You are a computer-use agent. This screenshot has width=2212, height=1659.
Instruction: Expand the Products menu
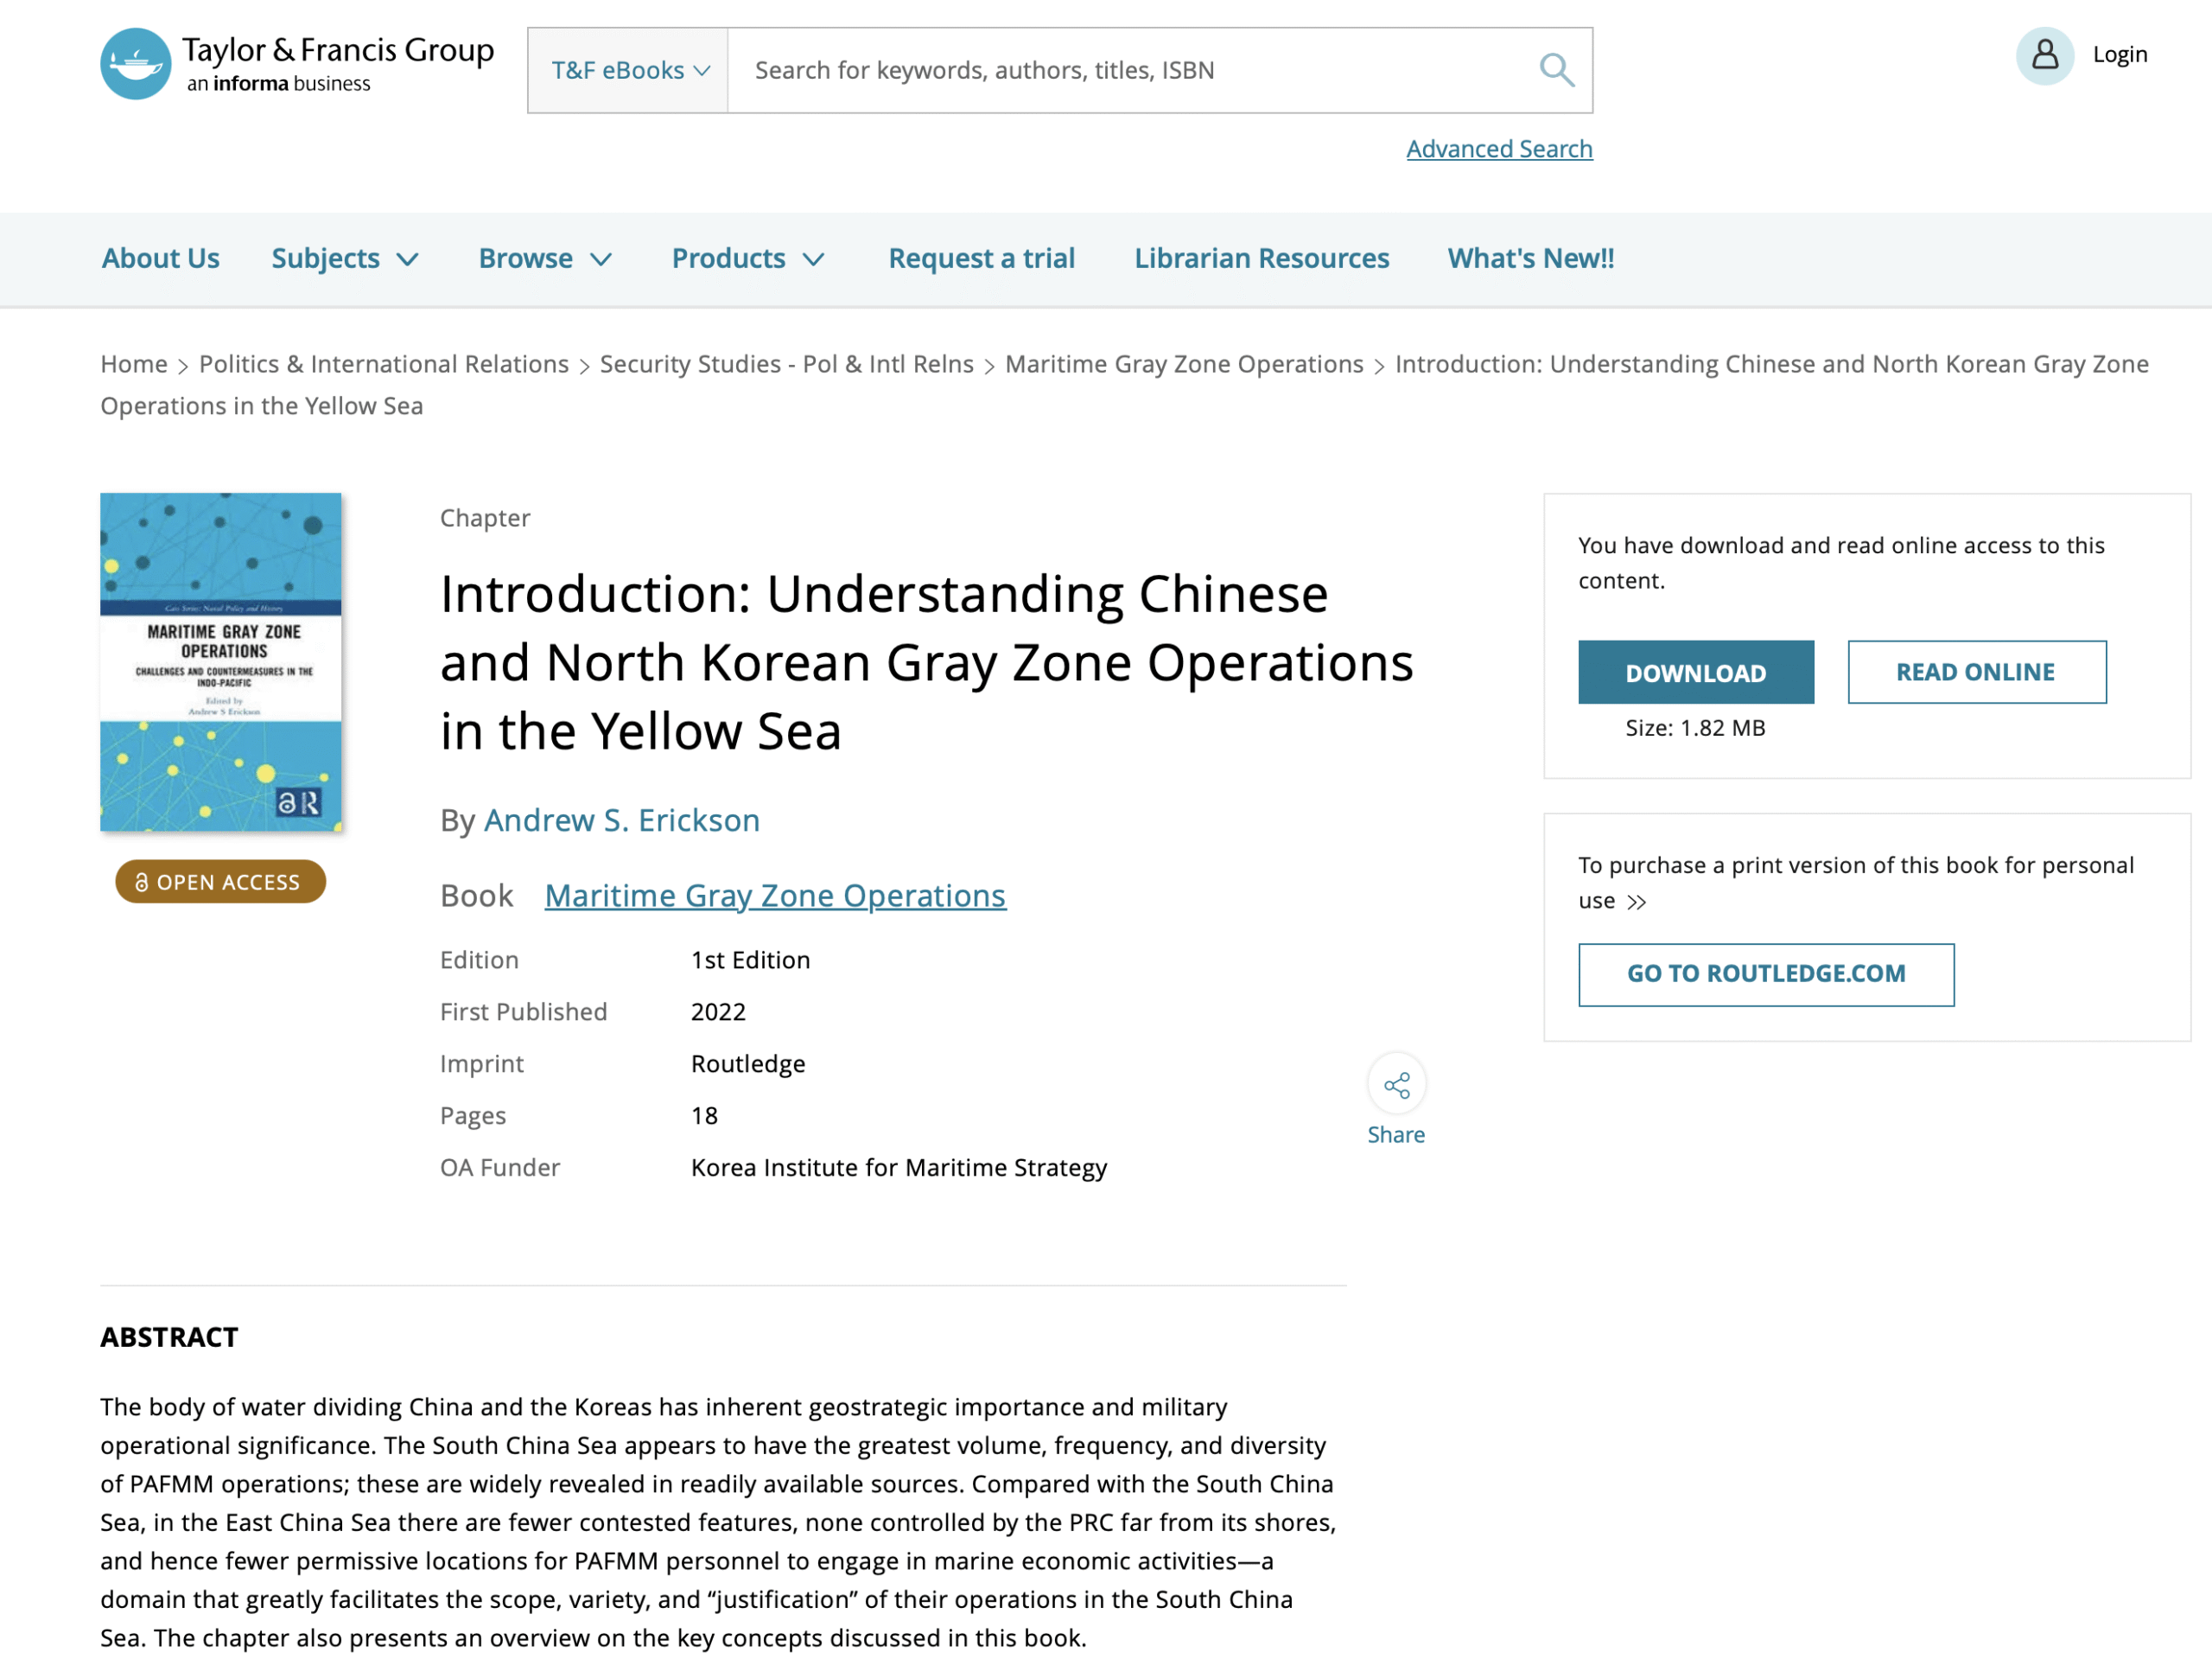[747, 258]
